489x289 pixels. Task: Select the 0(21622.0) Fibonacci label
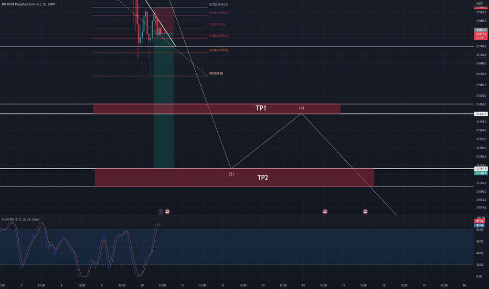[x=216, y=74]
